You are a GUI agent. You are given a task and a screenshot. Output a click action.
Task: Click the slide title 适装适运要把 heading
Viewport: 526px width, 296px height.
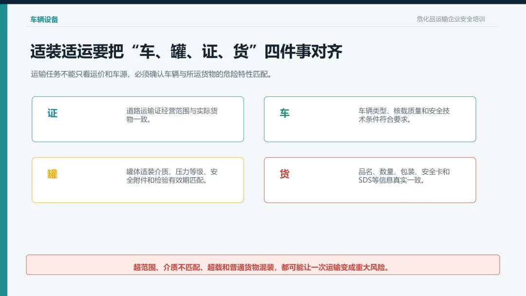pyautogui.click(x=186, y=52)
